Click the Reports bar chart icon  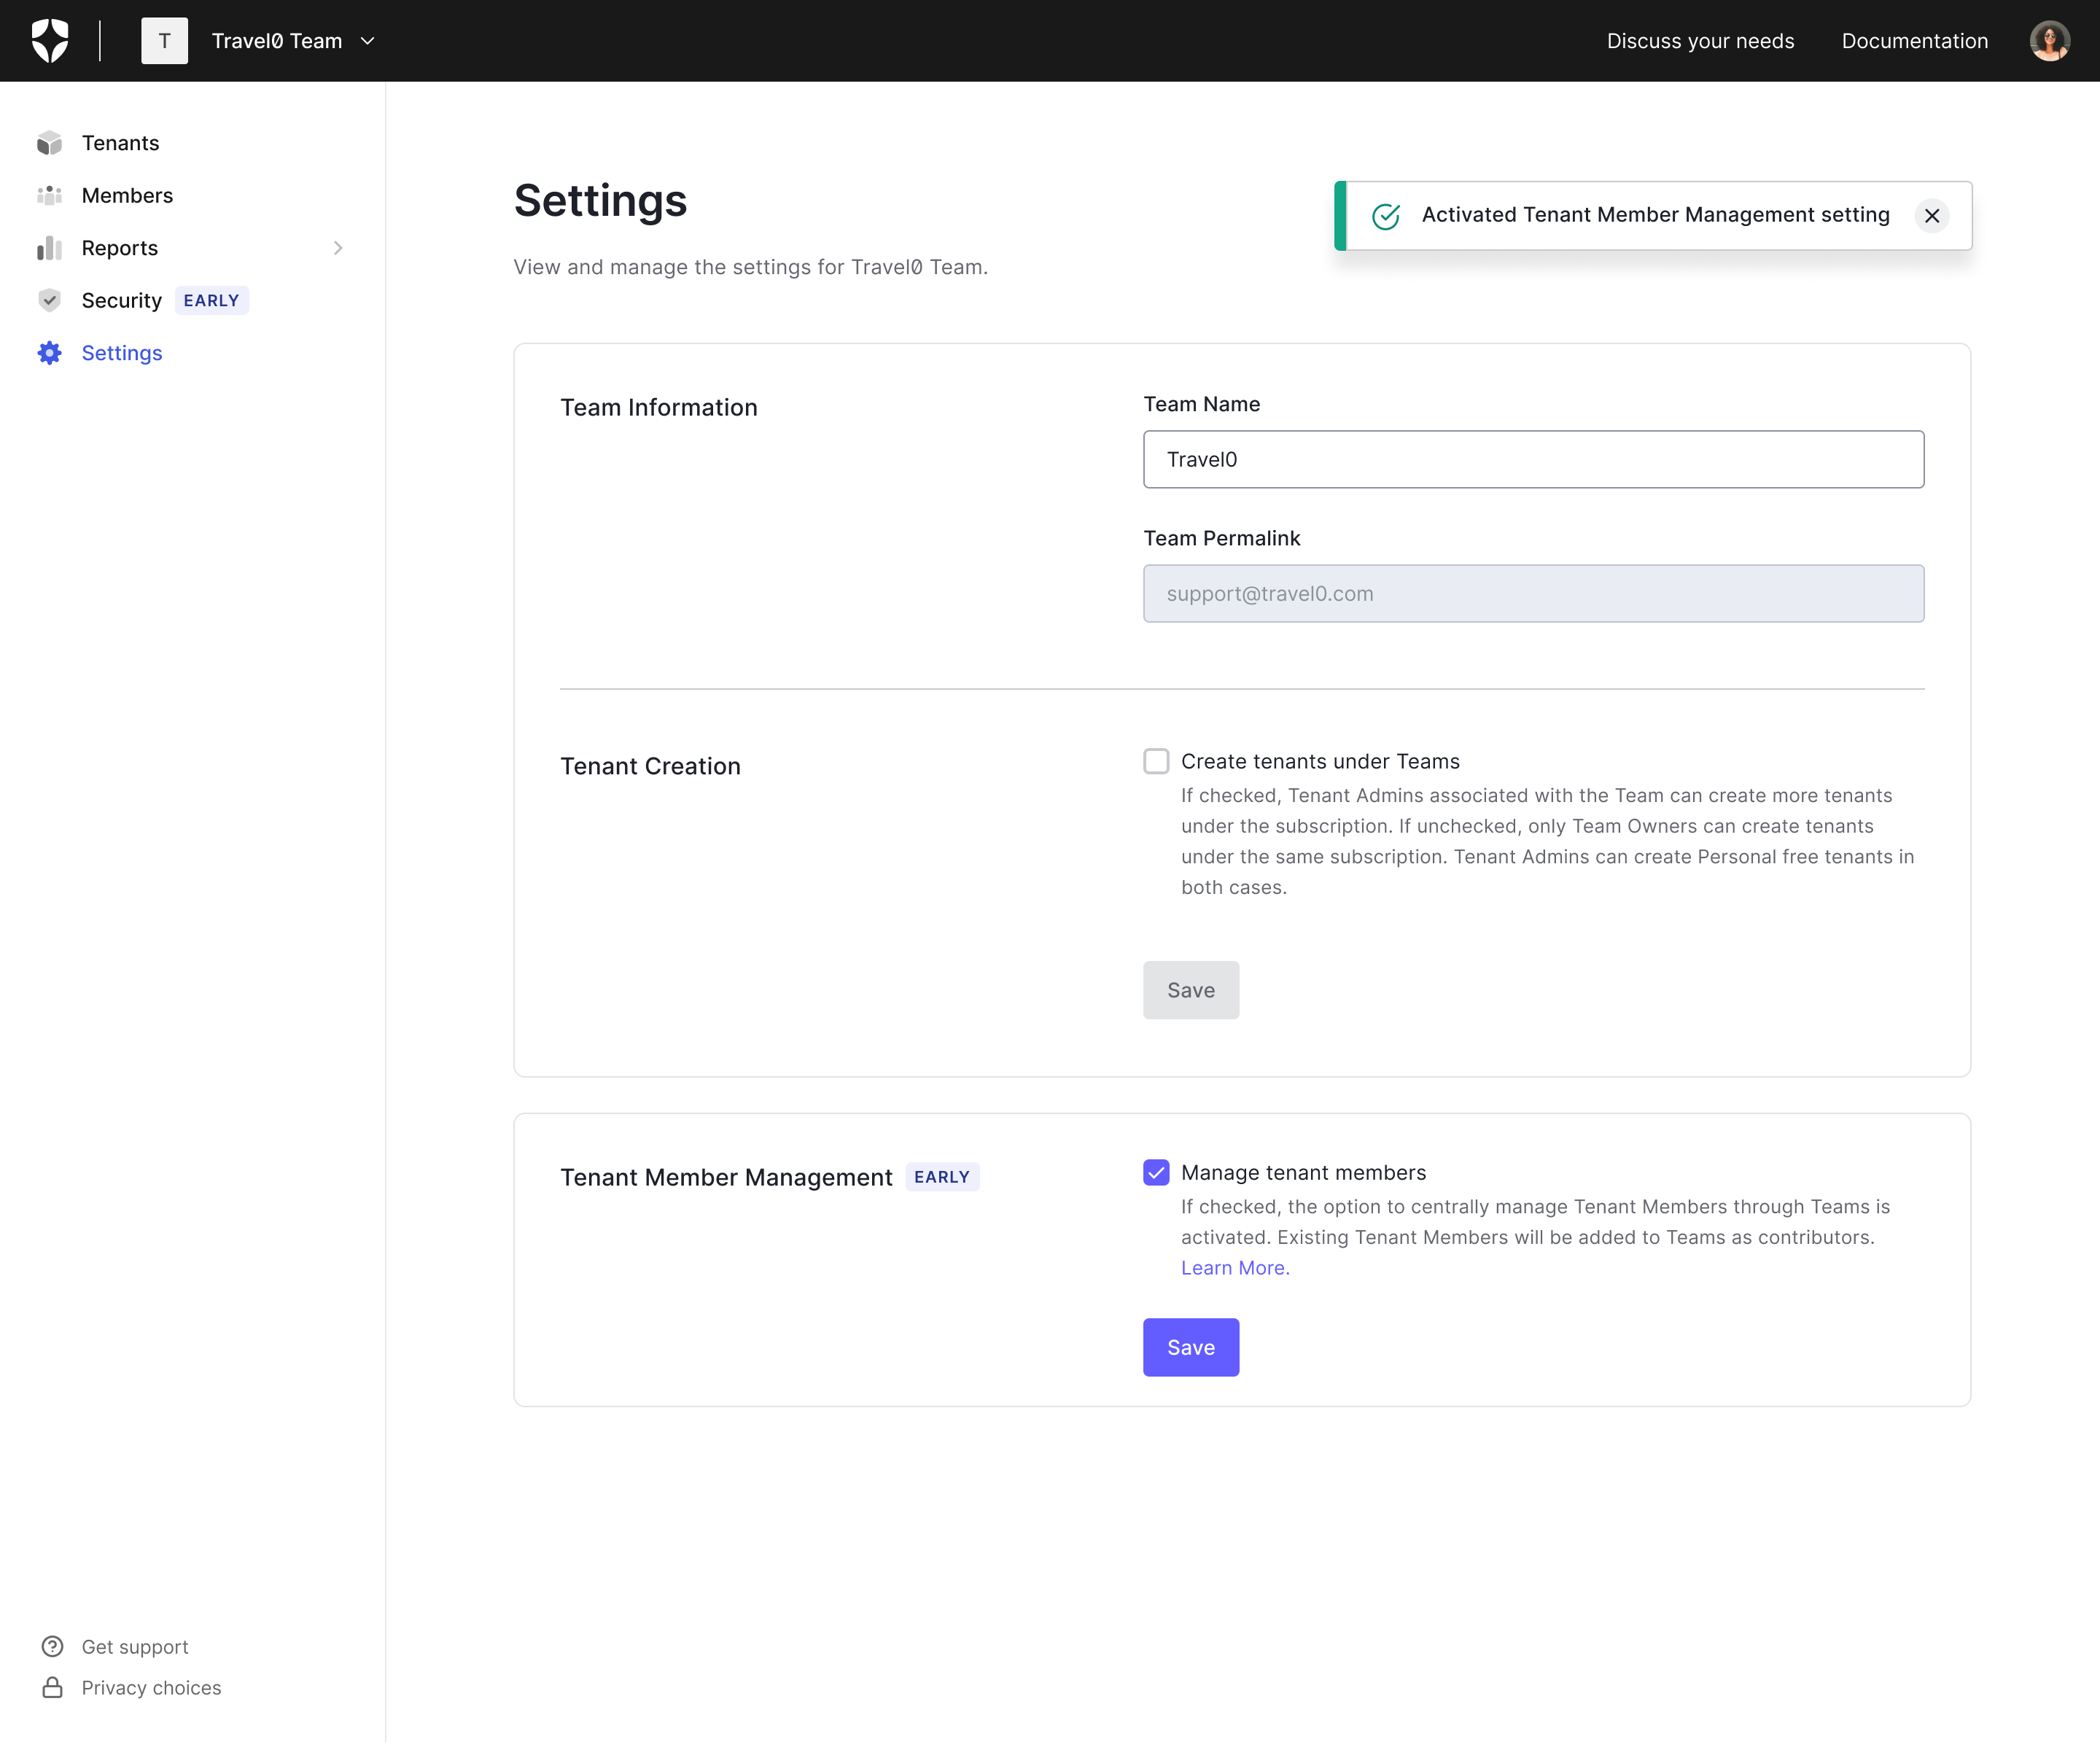49,248
